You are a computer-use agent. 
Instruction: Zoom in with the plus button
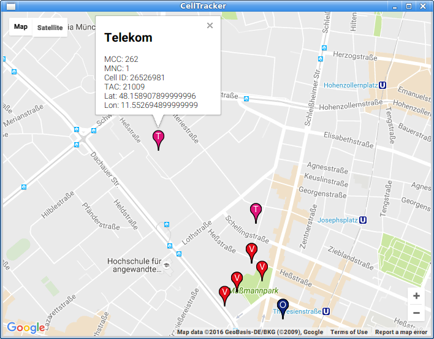click(416, 296)
